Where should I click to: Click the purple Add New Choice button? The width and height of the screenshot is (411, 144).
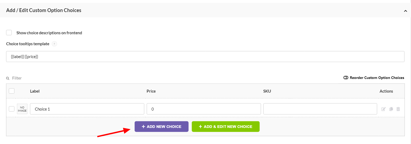(162, 127)
